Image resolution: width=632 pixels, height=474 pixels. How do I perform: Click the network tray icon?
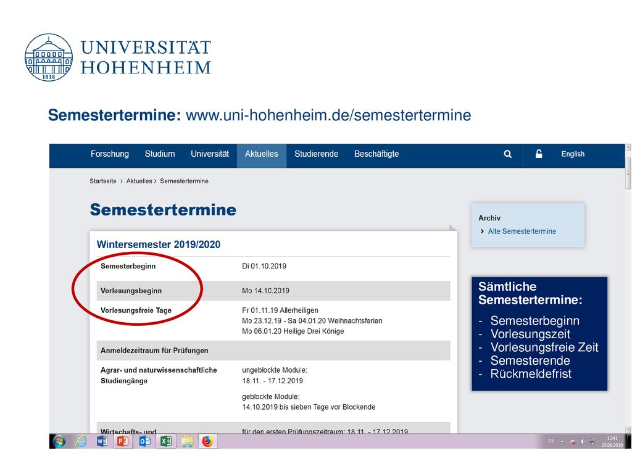coord(592,441)
